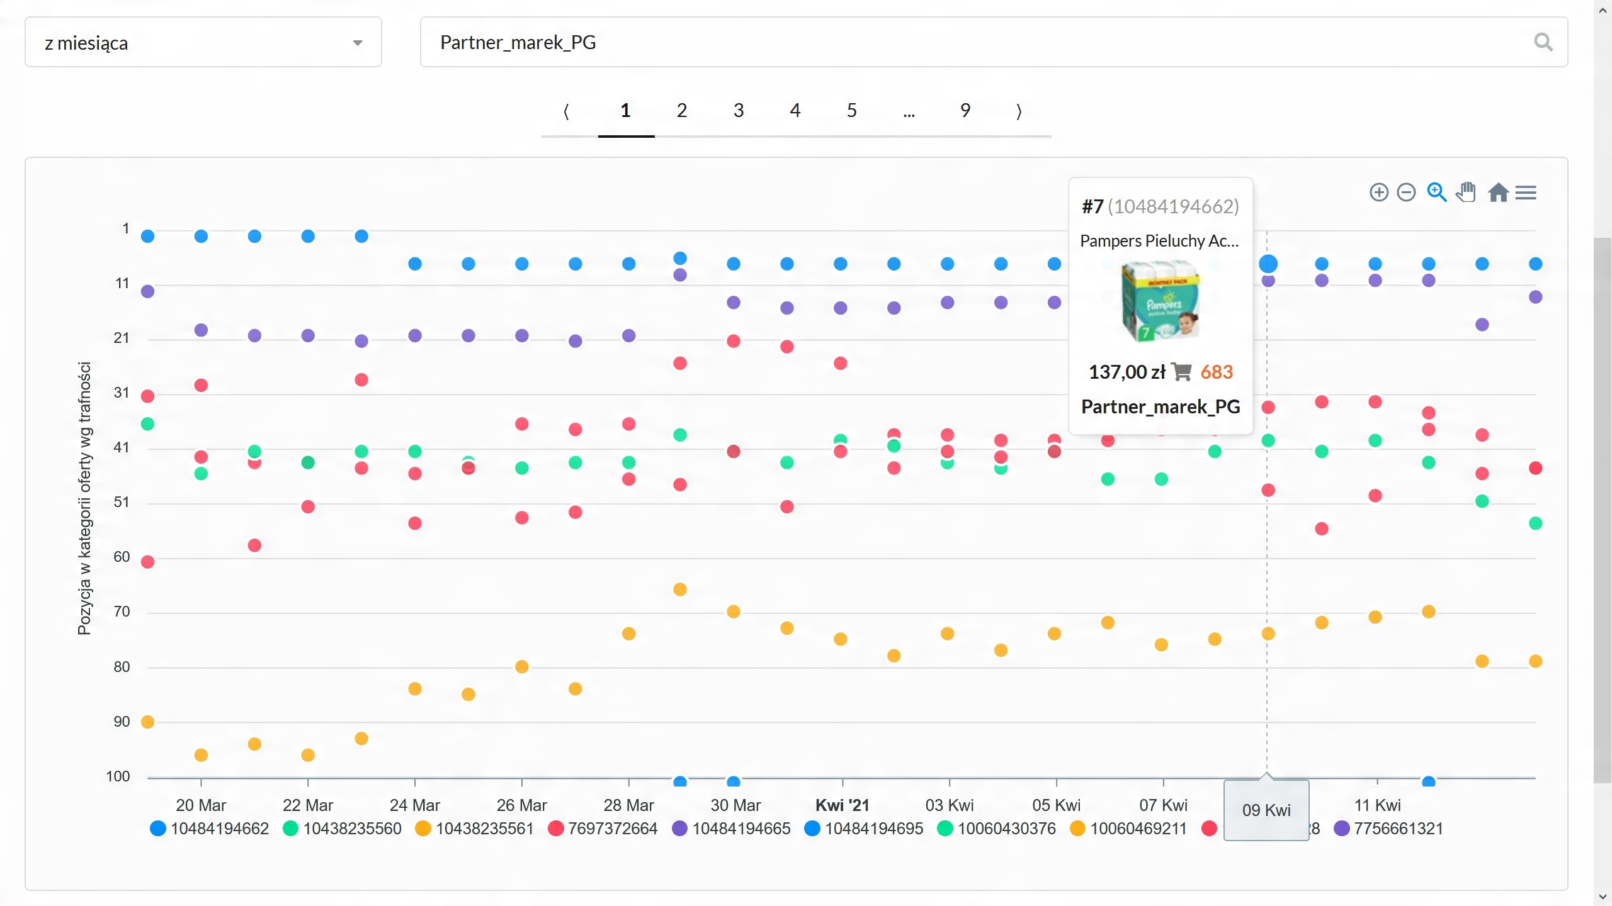The width and height of the screenshot is (1612, 906).
Task: Go to next page with right arrow
Action: (1019, 111)
